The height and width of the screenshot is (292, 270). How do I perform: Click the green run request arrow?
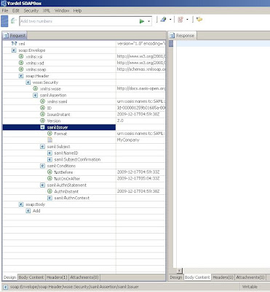pyautogui.click(x=142, y=21)
